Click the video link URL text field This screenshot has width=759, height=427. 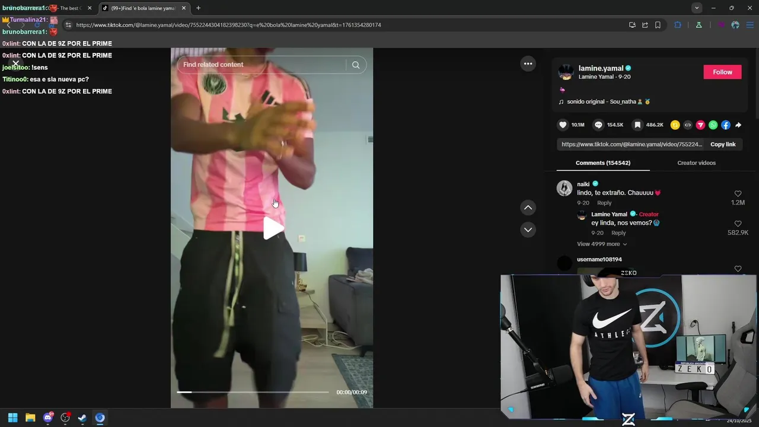pos(632,144)
